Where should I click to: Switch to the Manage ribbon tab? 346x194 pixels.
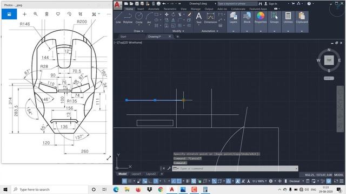(196, 9)
